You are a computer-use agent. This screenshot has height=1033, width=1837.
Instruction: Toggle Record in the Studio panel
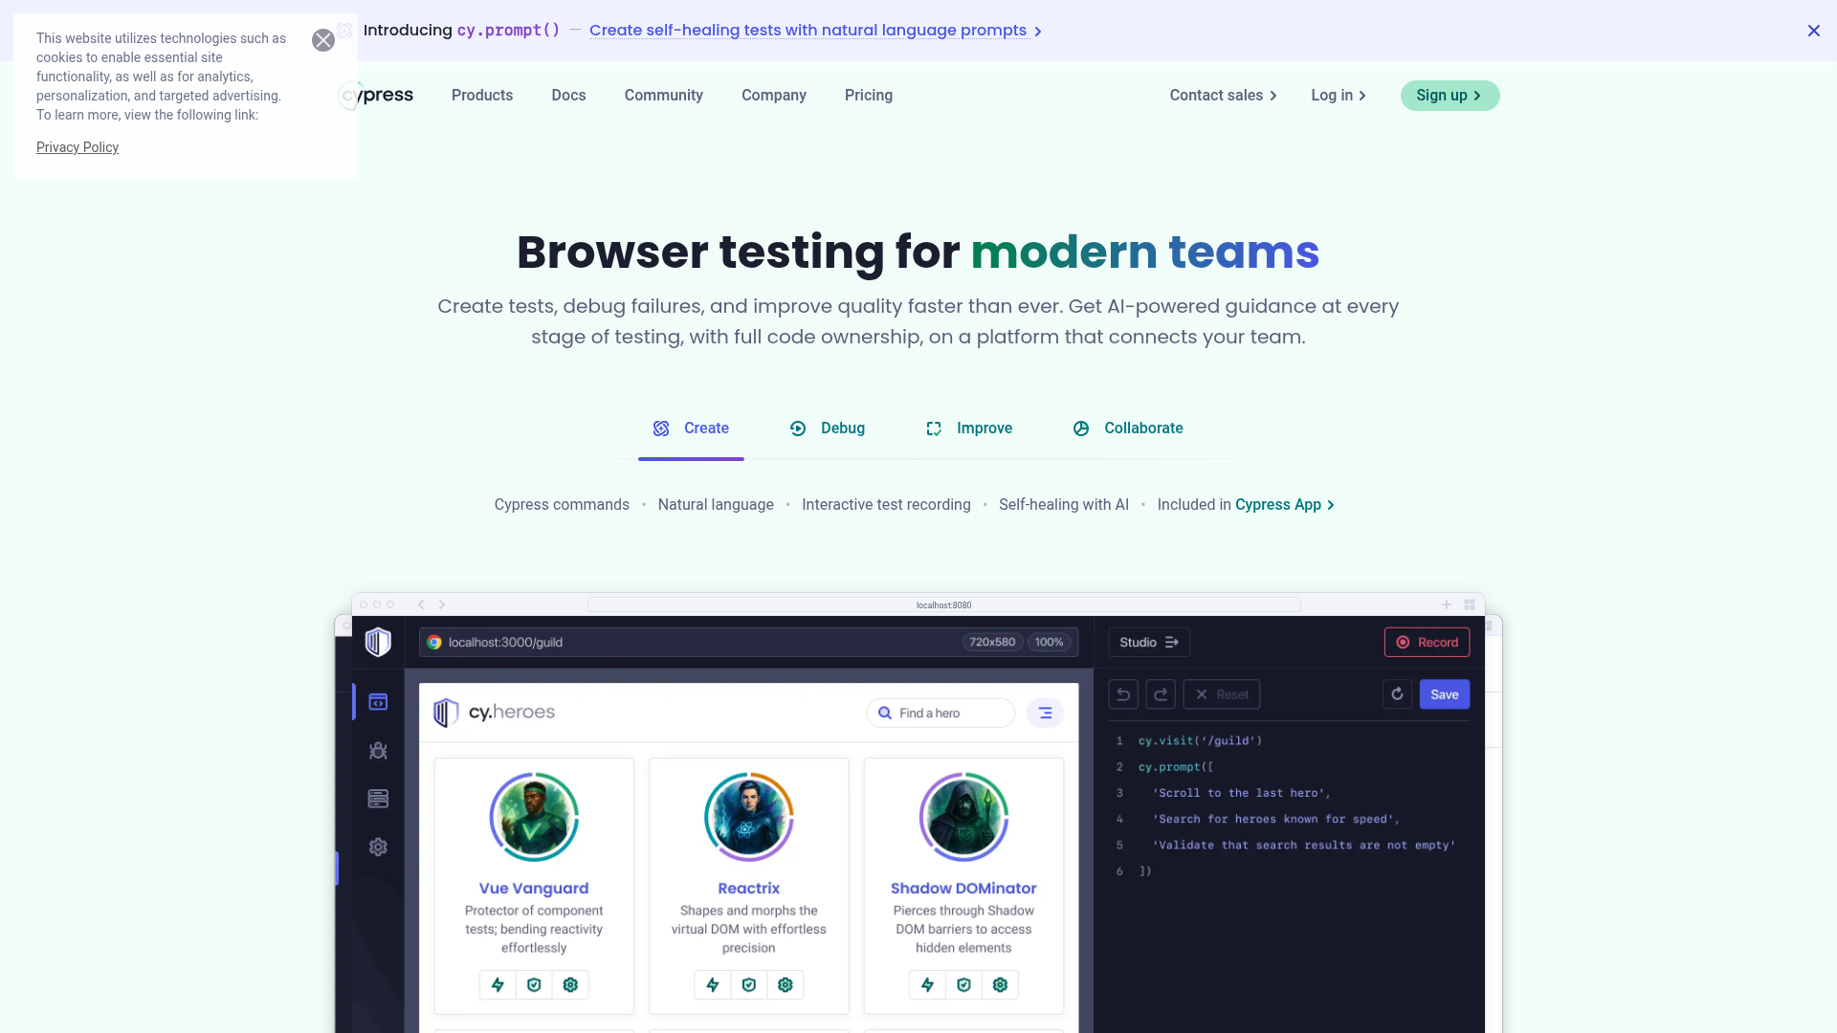click(1427, 642)
